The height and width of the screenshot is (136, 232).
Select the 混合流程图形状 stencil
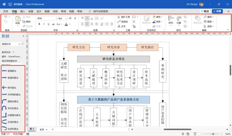(10, 61)
